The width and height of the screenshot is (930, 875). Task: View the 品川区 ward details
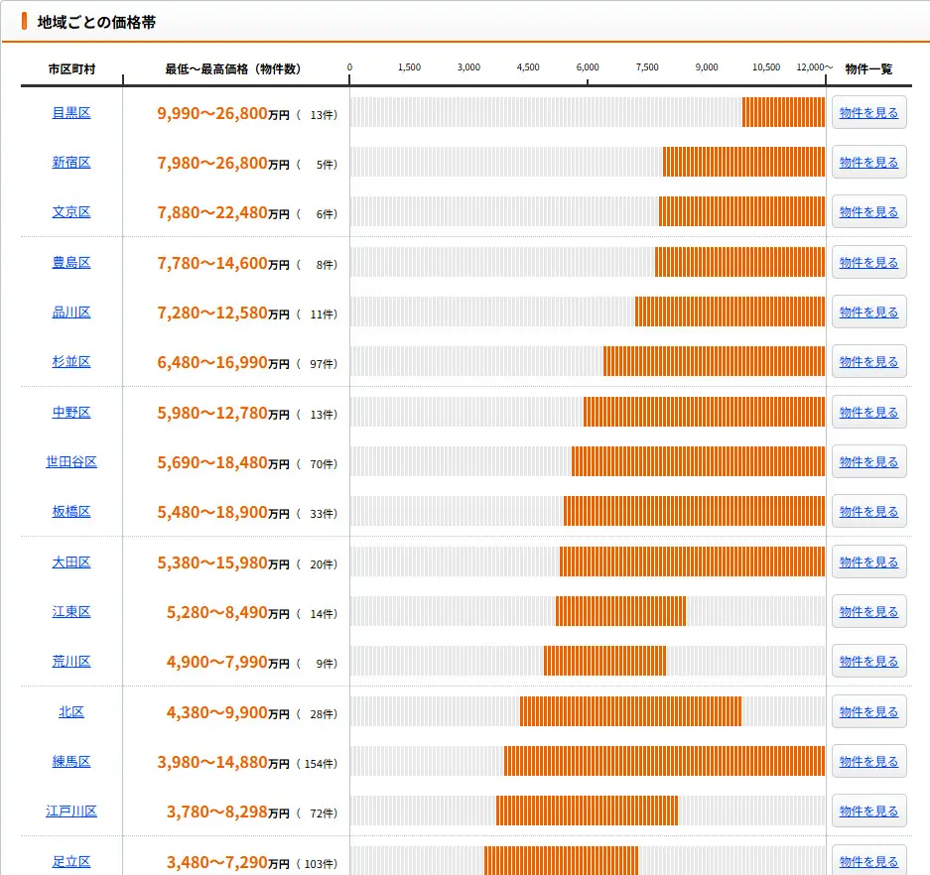(70, 312)
